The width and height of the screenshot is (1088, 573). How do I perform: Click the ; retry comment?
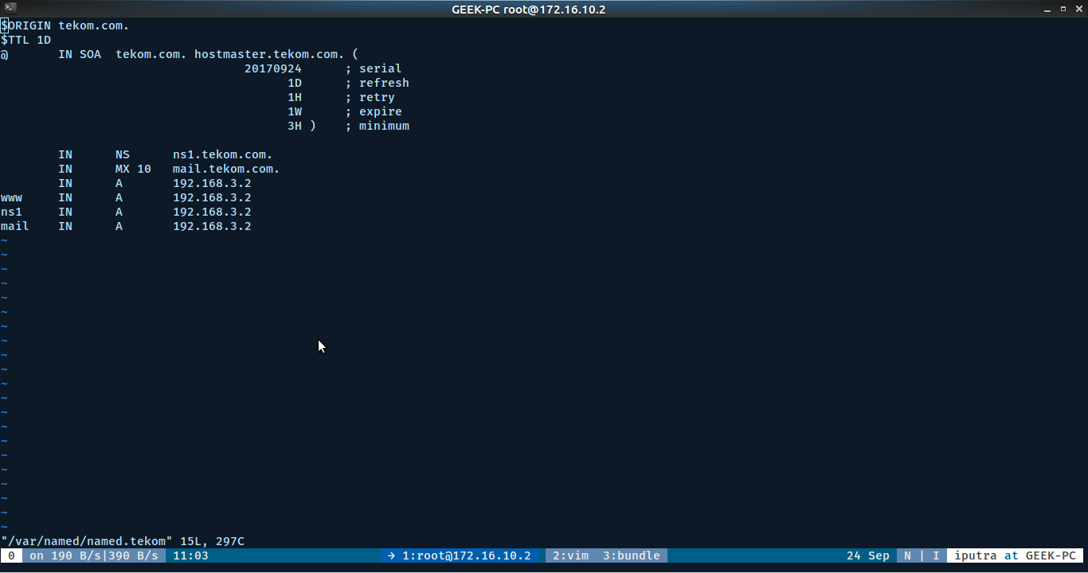pos(370,97)
